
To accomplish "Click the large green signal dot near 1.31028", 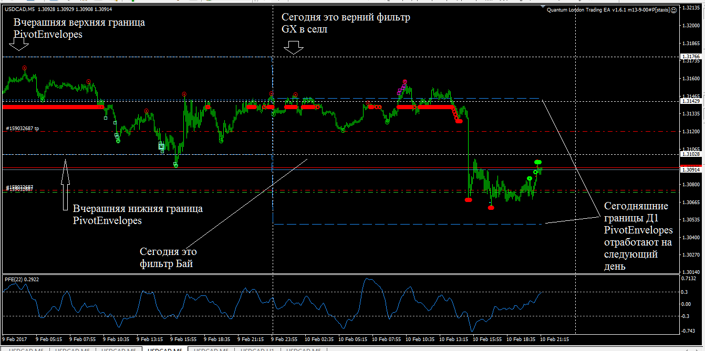I will coord(538,162).
